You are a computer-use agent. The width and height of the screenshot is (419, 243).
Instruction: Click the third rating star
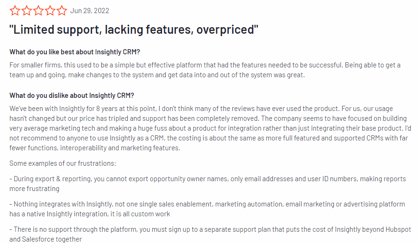click(38, 10)
